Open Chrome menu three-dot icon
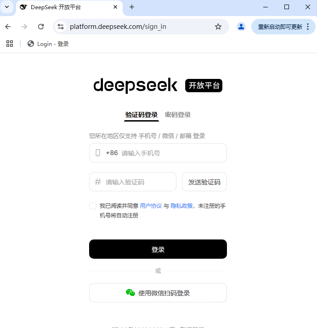The width and height of the screenshot is (317, 328). [x=308, y=27]
